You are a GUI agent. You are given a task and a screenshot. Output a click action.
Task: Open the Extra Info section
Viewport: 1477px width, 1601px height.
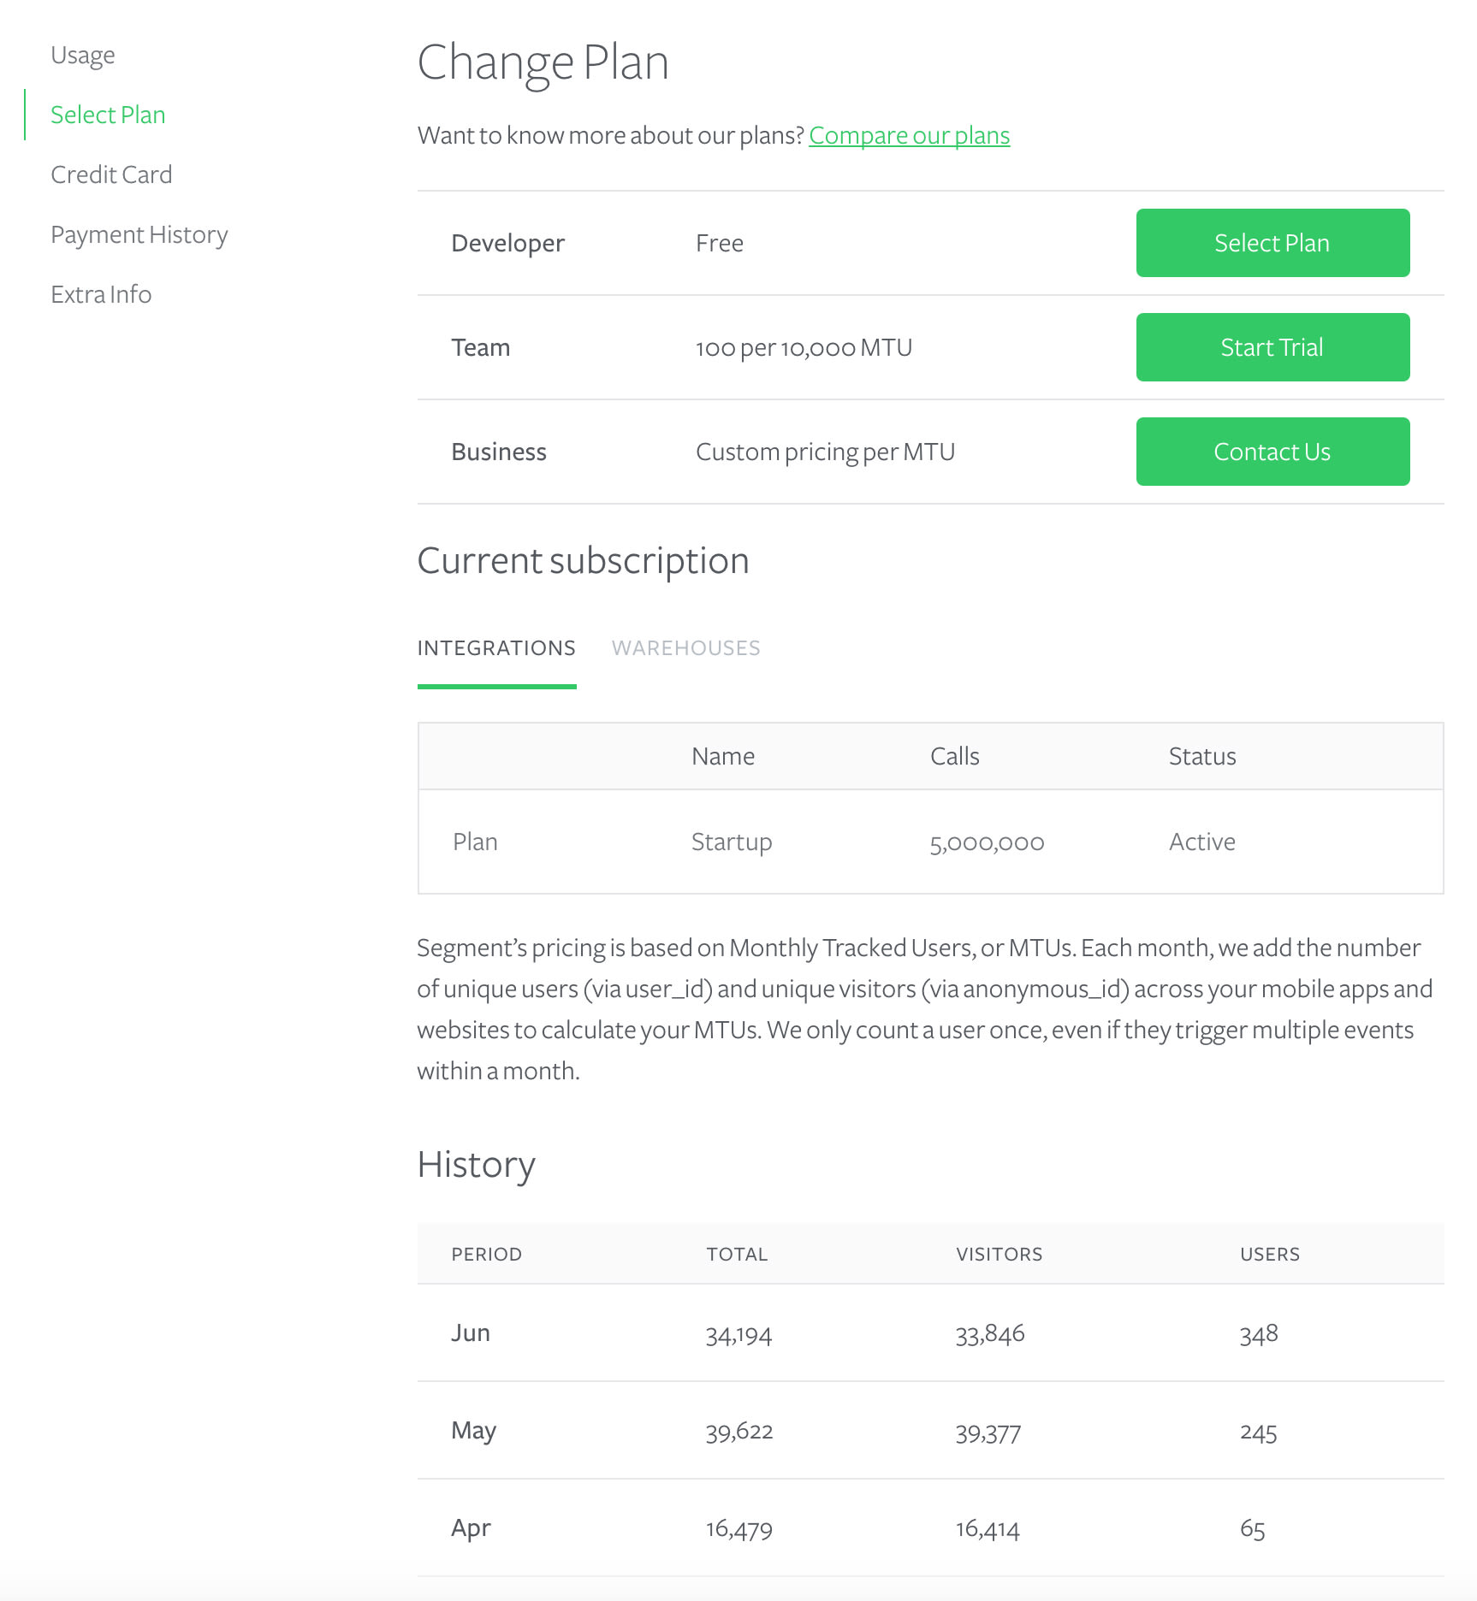pos(101,294)
